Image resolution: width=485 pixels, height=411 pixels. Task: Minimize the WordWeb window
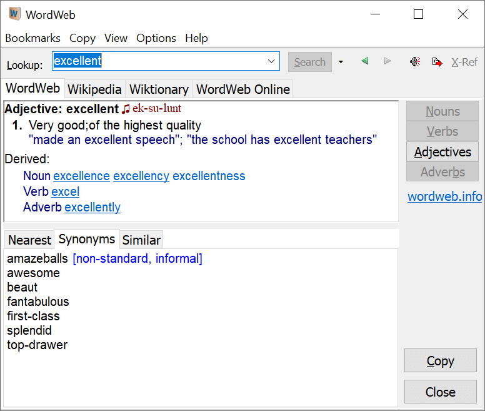click(x=375, y=14)
